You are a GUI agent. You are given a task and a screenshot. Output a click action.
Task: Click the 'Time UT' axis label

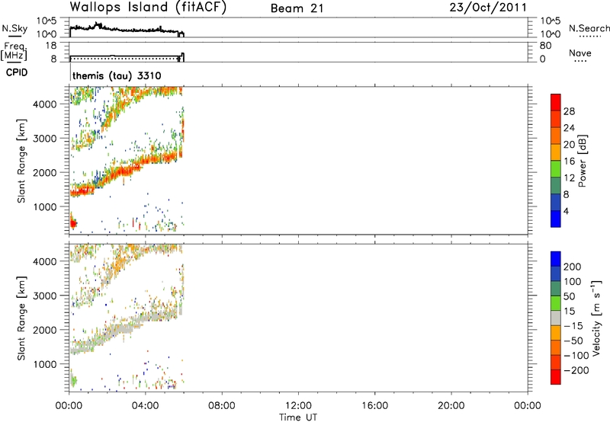pyautogui.click(x=298, y=417)
